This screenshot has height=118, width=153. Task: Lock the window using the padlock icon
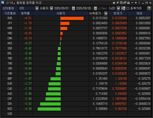pos(129,3)
